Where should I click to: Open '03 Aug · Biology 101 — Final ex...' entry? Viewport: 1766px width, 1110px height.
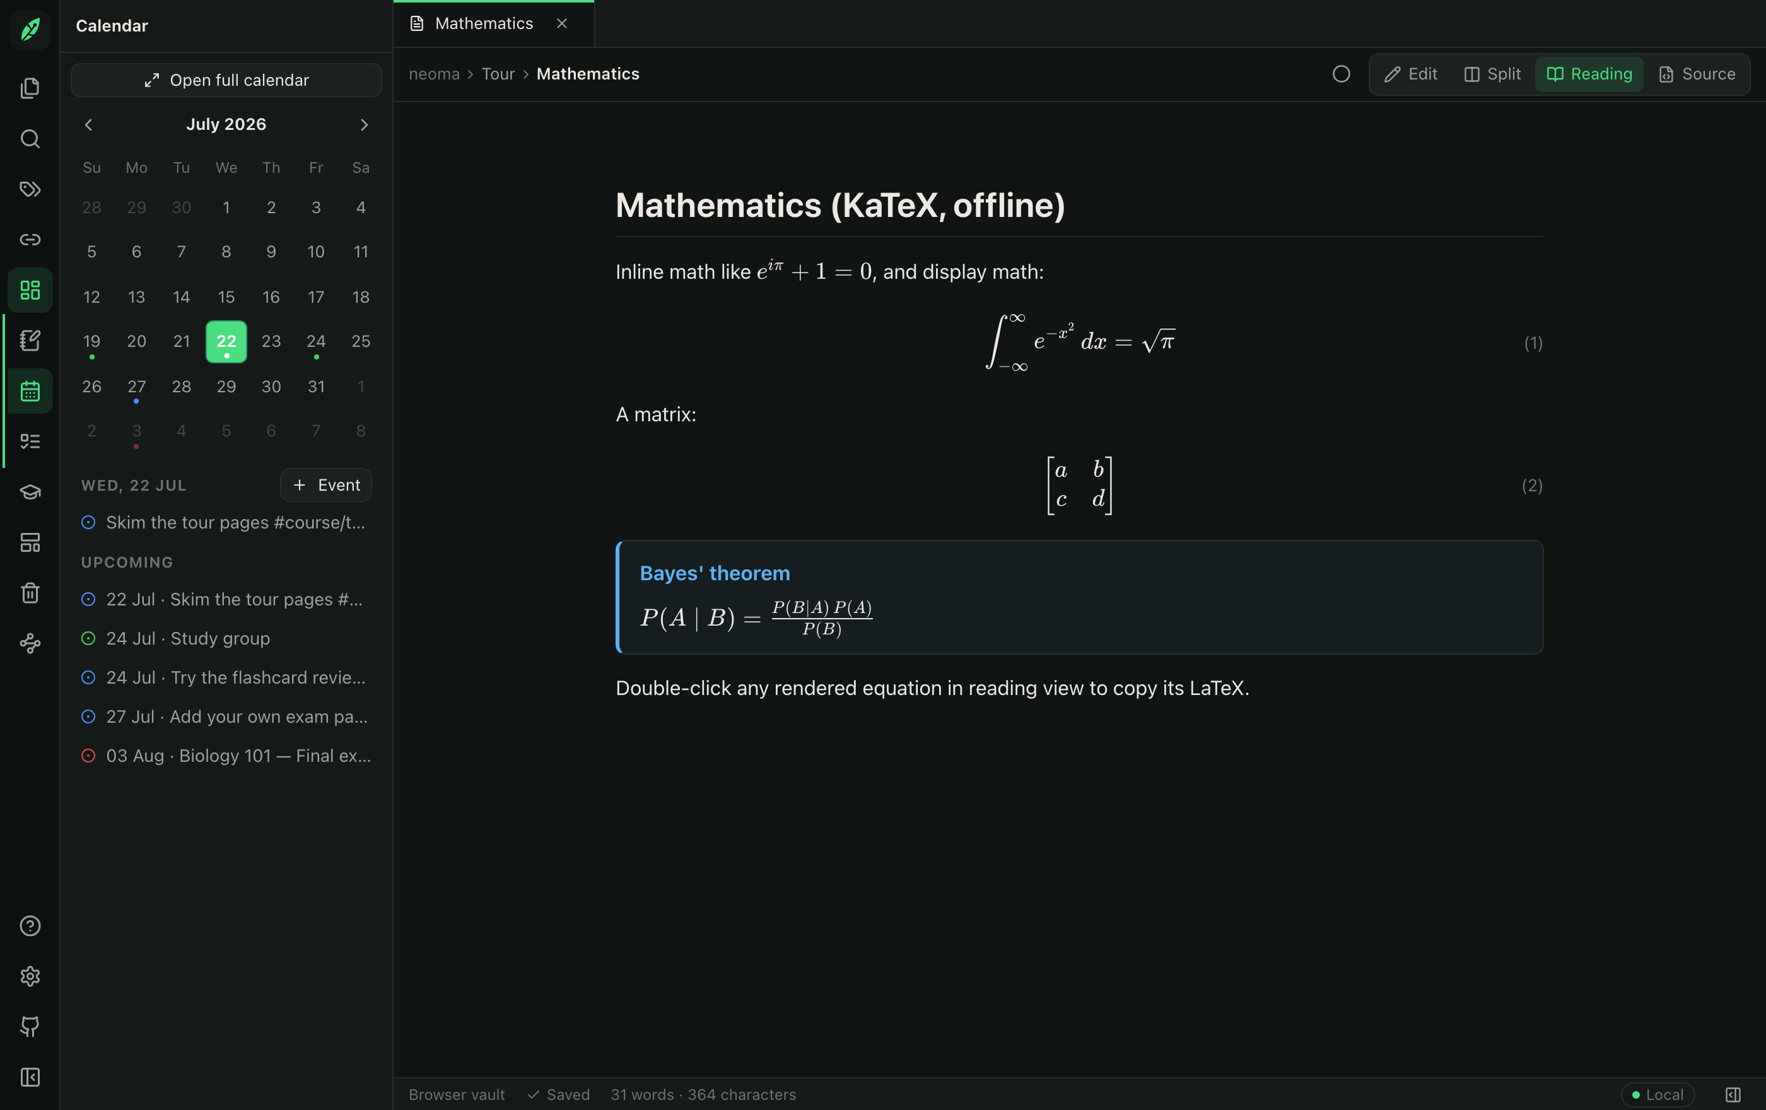[226, 756]
